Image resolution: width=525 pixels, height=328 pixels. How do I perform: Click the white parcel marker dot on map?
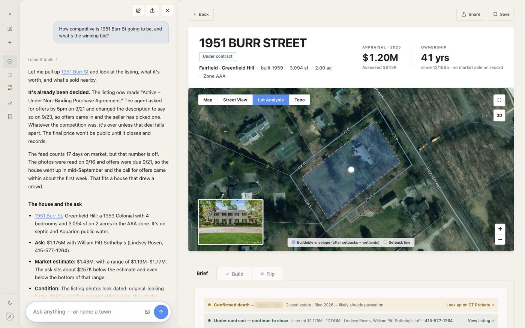pos(351,170)
